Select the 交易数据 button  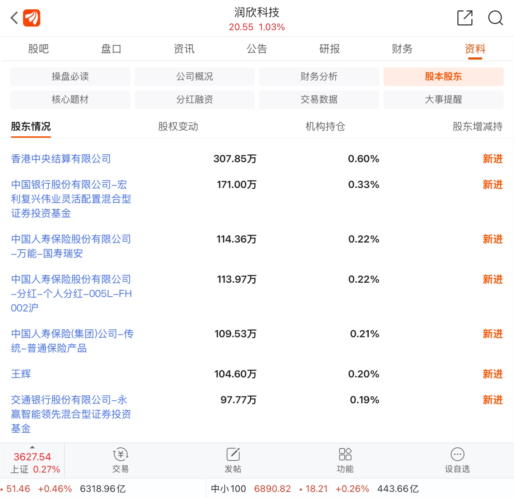click(x=319, y=99)
